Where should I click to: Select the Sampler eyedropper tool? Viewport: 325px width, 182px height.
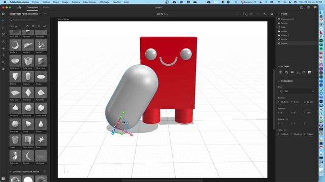pos(3,35)
